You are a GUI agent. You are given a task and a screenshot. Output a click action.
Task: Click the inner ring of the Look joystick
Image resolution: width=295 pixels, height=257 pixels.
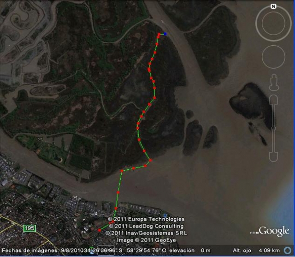[273, 23]
